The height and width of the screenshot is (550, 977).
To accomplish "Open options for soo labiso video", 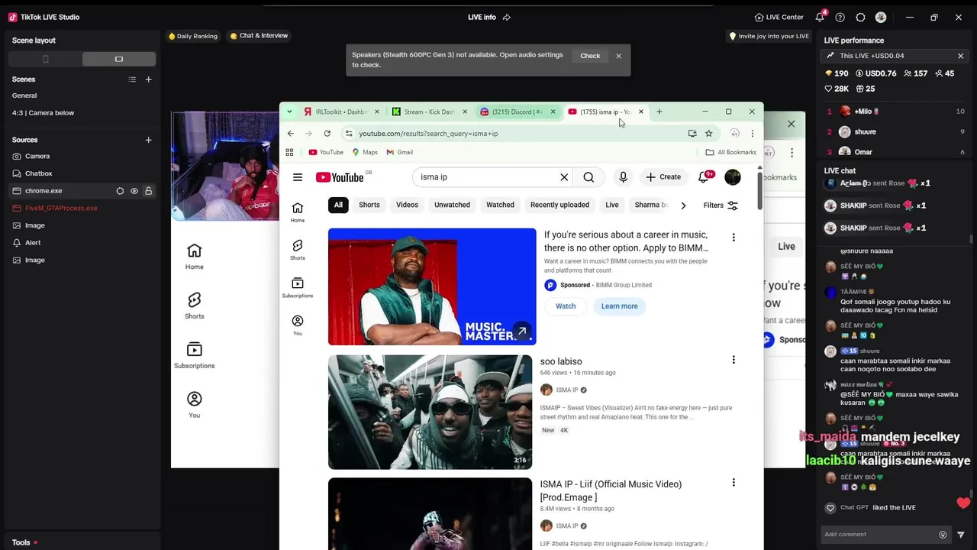I will tap(734, 360).
